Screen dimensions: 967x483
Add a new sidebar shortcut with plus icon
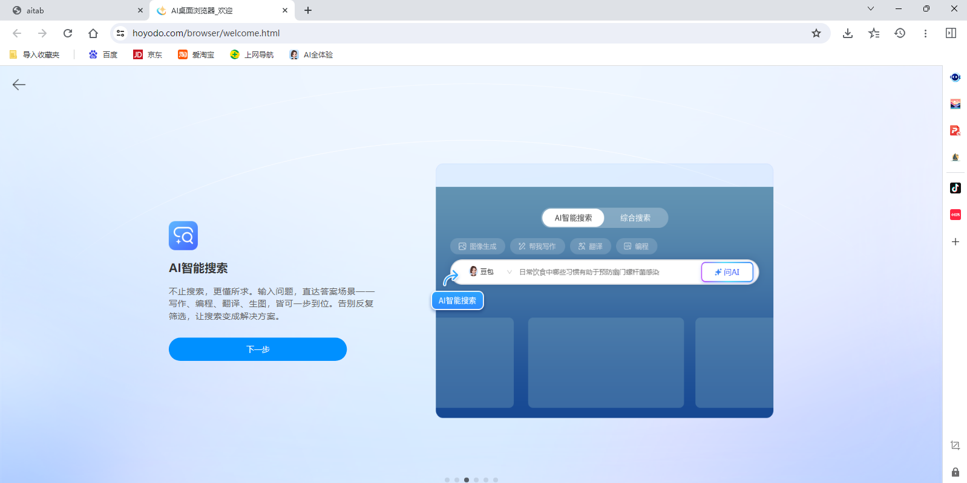click(x=955, y=242)
